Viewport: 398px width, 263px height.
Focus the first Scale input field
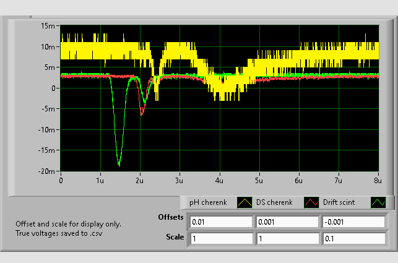tap(221, 238)
